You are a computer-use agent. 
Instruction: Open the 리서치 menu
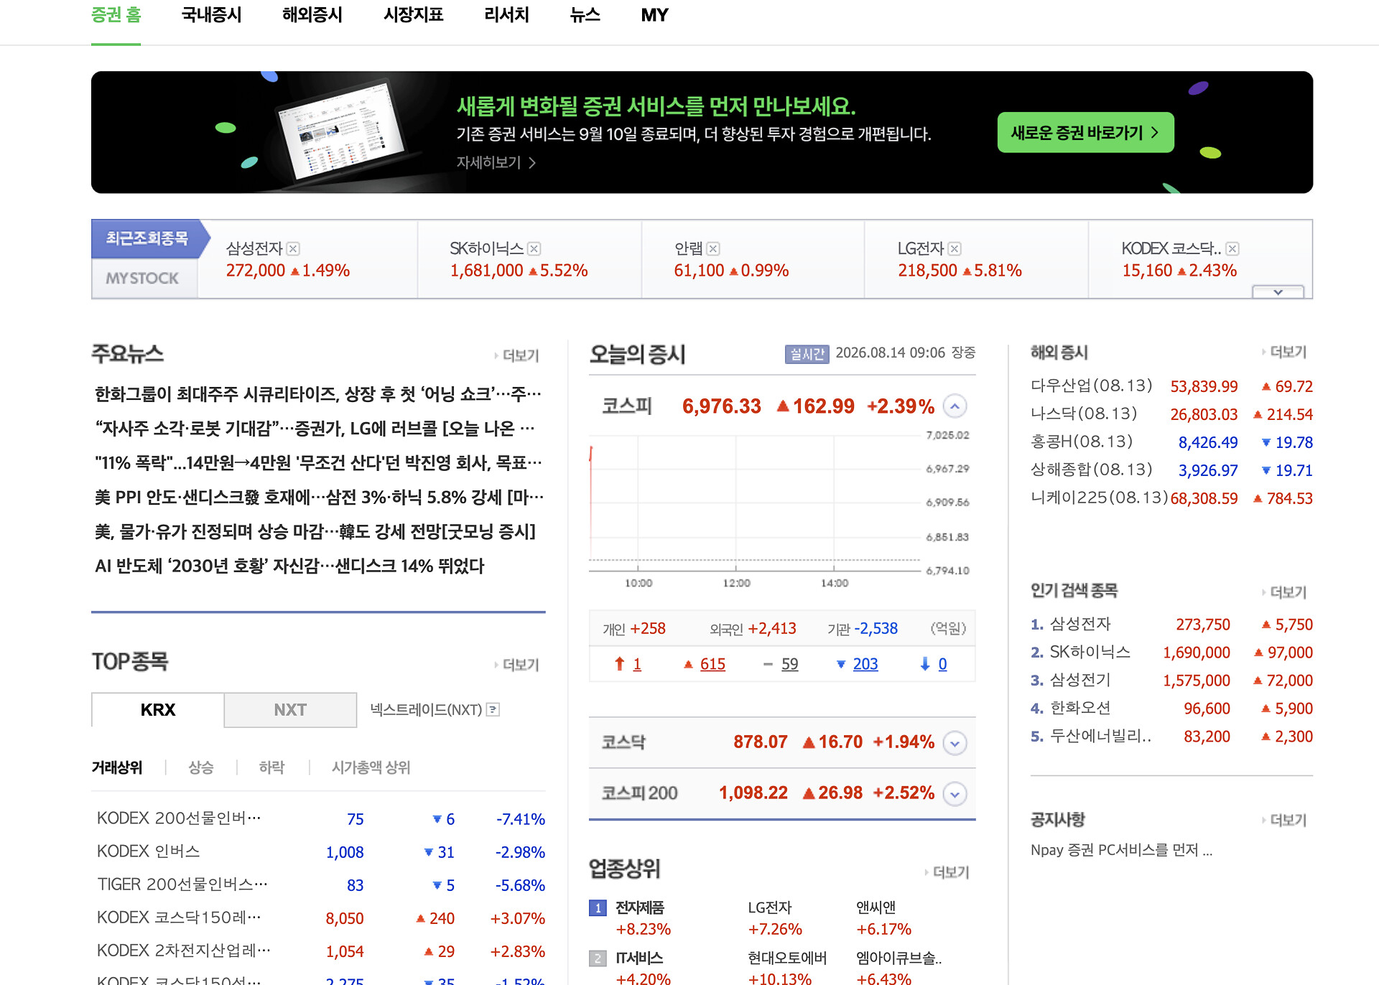click(x=507, y=15)
